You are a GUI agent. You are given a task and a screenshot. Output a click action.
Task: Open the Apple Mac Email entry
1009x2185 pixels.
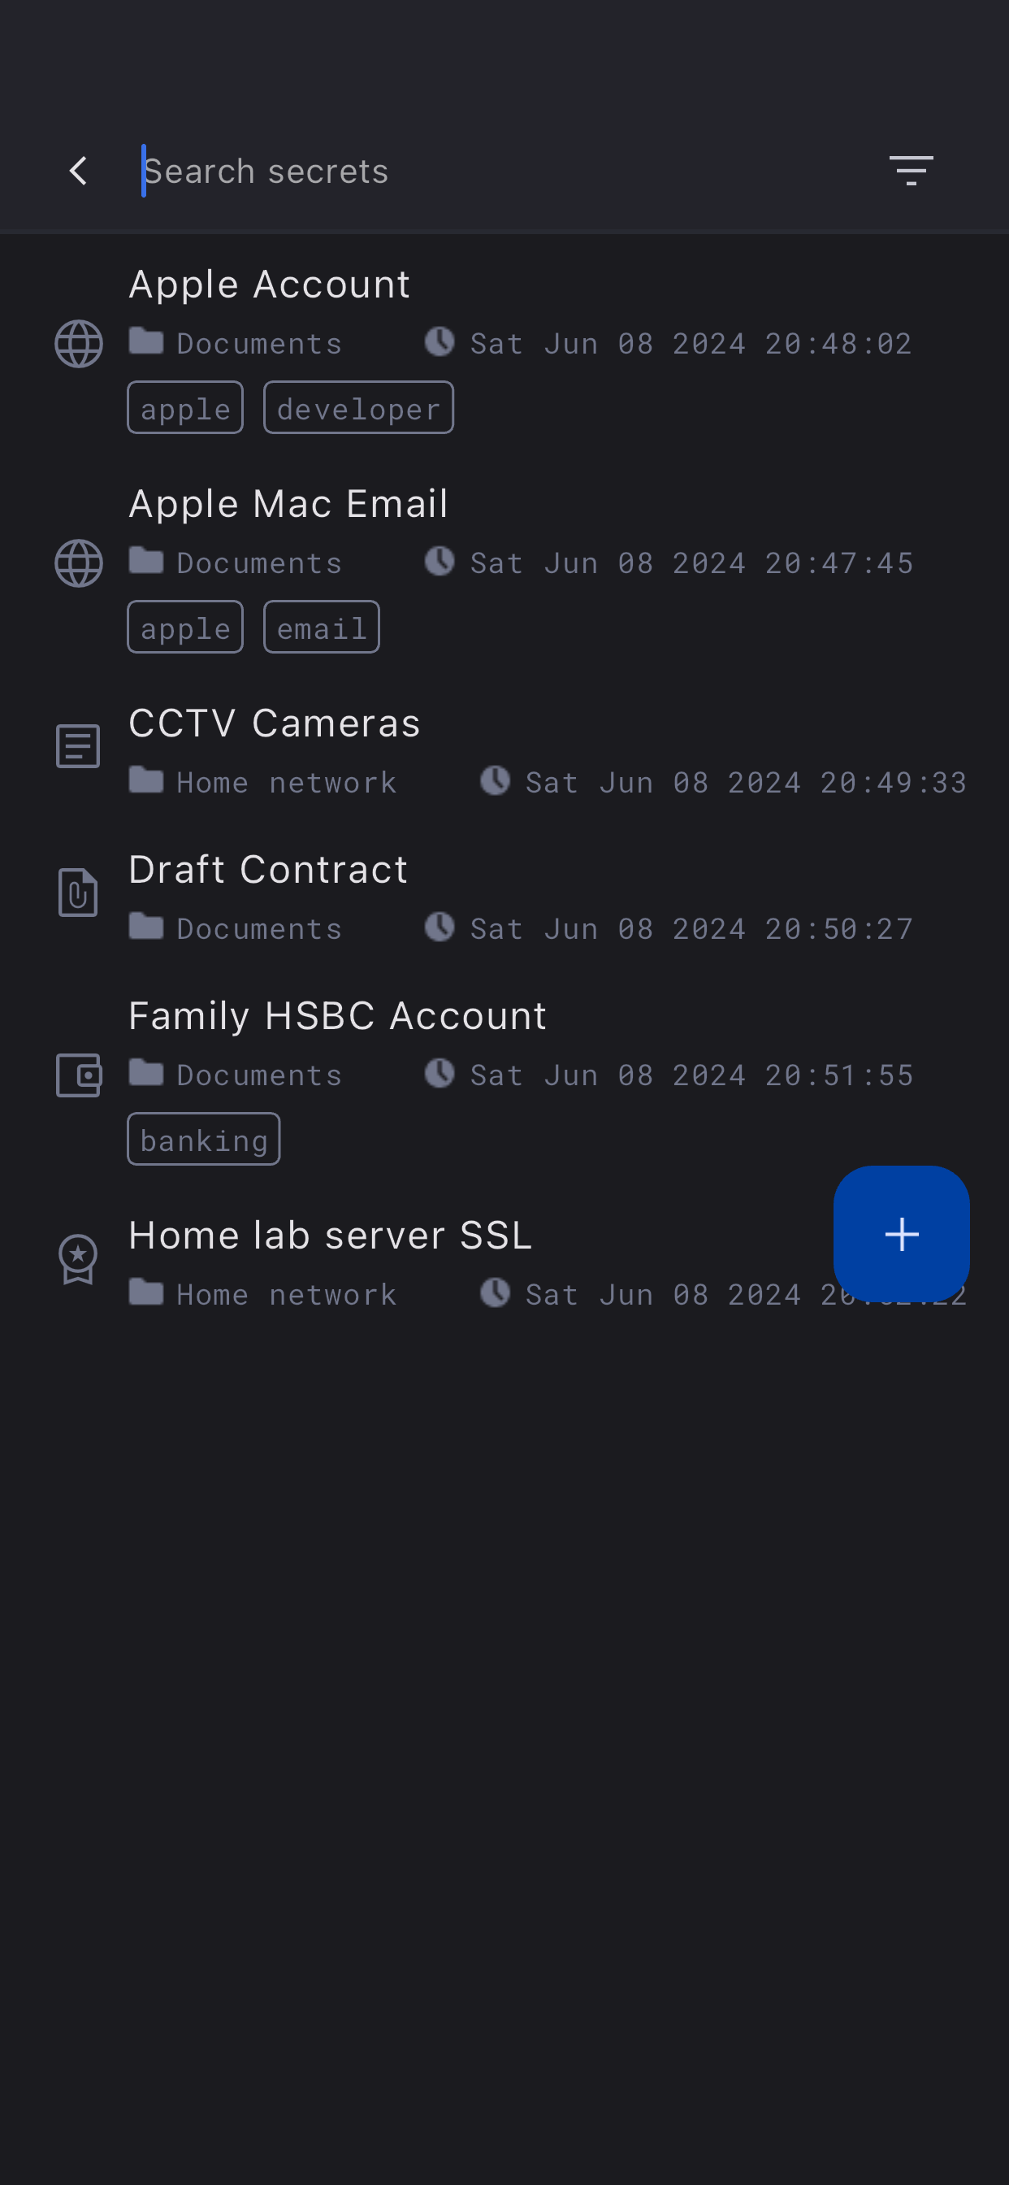coord(288,505)
